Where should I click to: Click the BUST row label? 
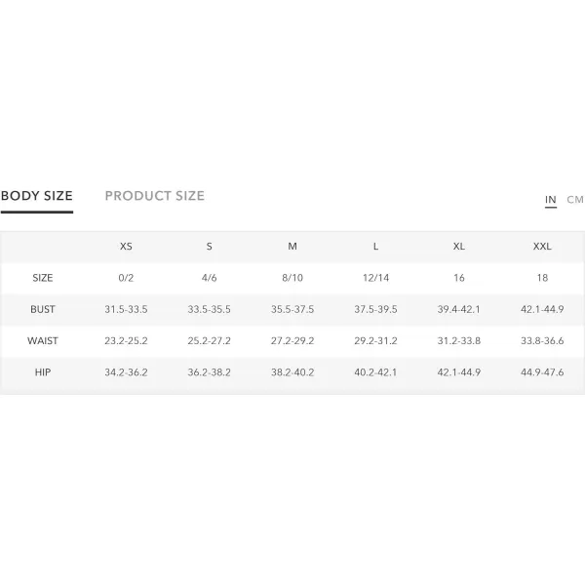[x=43, y=309]
